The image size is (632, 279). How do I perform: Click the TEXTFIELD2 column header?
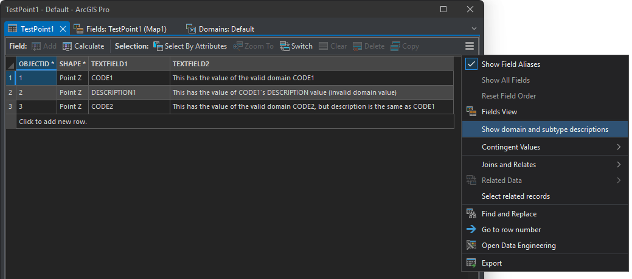[x=311, y=64]
